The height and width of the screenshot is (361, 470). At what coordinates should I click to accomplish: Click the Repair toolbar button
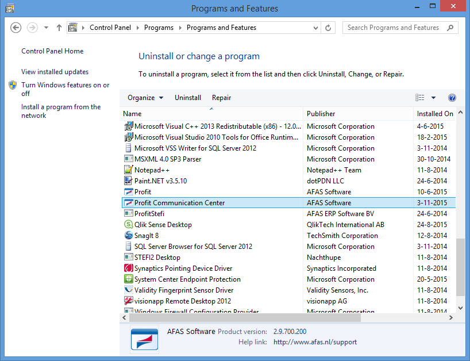point(222,98)
